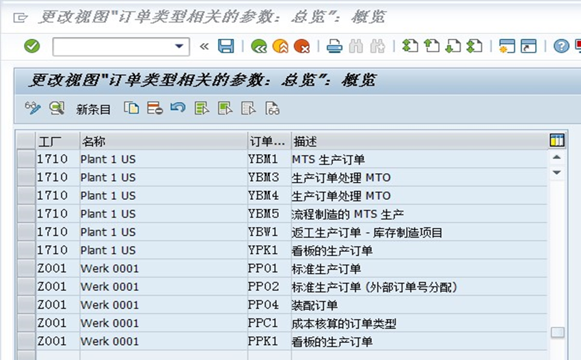Image resolution: width=581 pixels, height=360 pixels.
Task: Click the Select Block icon
Action: coord(226,108)
